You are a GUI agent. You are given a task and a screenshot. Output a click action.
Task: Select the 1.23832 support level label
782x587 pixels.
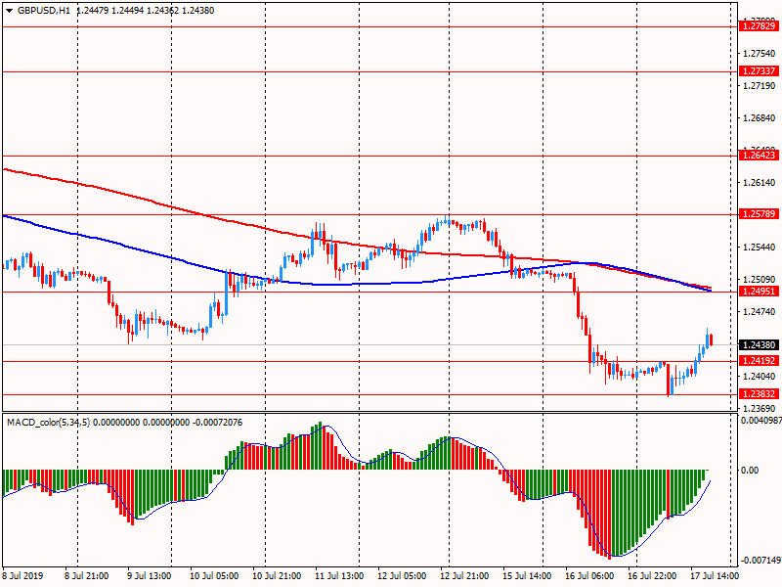759,394
